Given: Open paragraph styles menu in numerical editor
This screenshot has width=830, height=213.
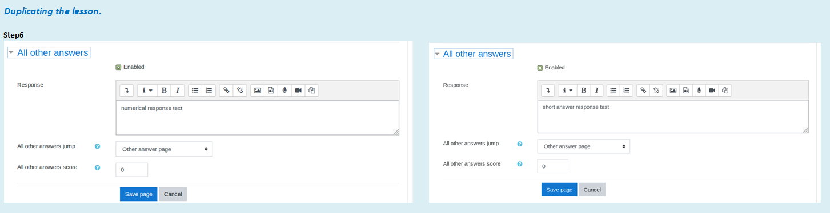Looking at the screenshot, I should (147, 90).
